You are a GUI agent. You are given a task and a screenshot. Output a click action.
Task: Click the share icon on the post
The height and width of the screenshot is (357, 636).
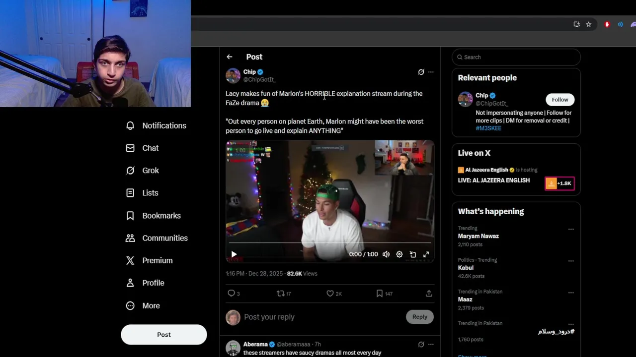point(429,294)
